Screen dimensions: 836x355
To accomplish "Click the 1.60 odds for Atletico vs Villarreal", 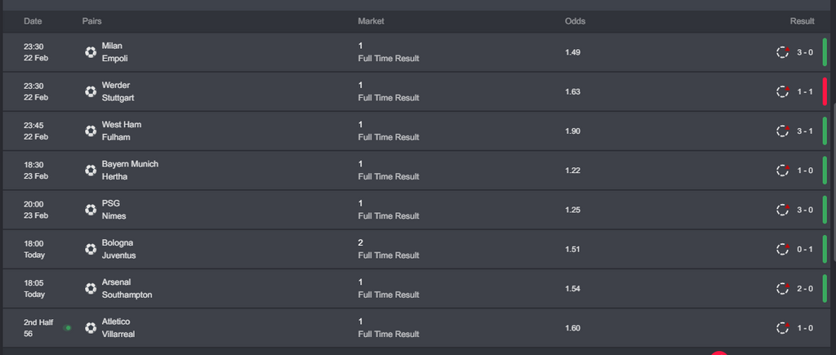I will [x=572, y=328].
